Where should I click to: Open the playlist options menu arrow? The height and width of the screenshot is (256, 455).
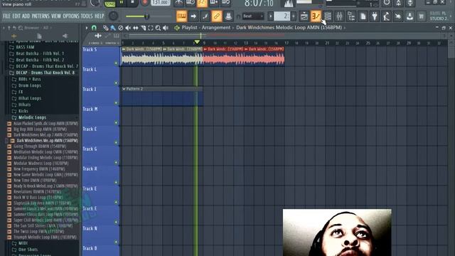[87, 28]
